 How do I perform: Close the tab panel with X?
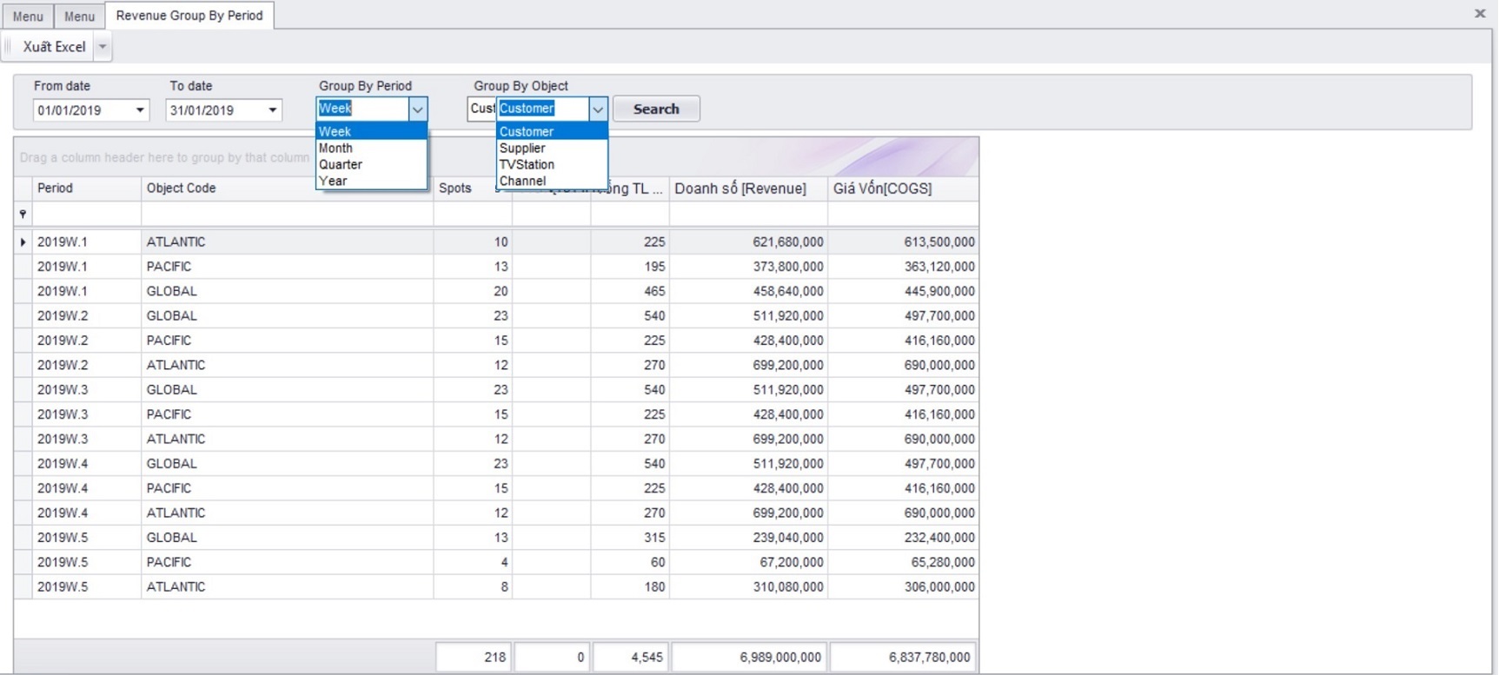(x=1480, y=13)
